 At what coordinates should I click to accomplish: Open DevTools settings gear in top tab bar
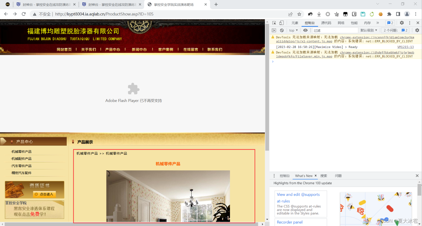[402, 23]
